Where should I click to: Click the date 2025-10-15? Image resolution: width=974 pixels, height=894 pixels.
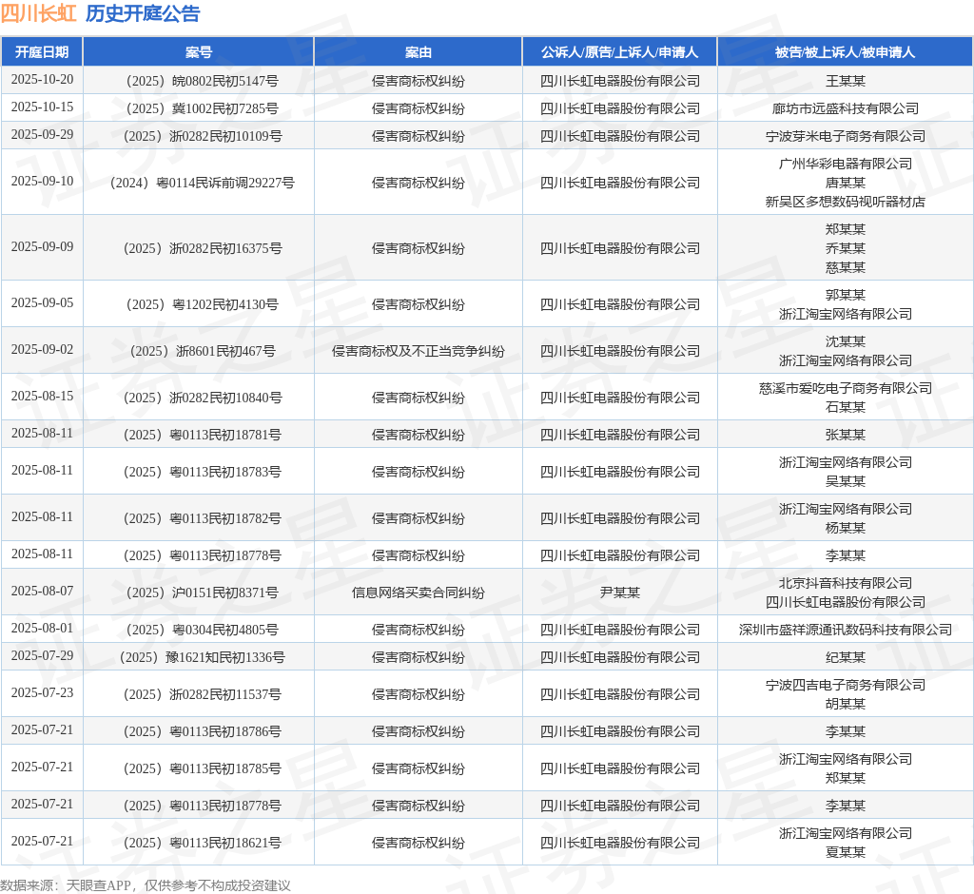(x=42, y=107)
